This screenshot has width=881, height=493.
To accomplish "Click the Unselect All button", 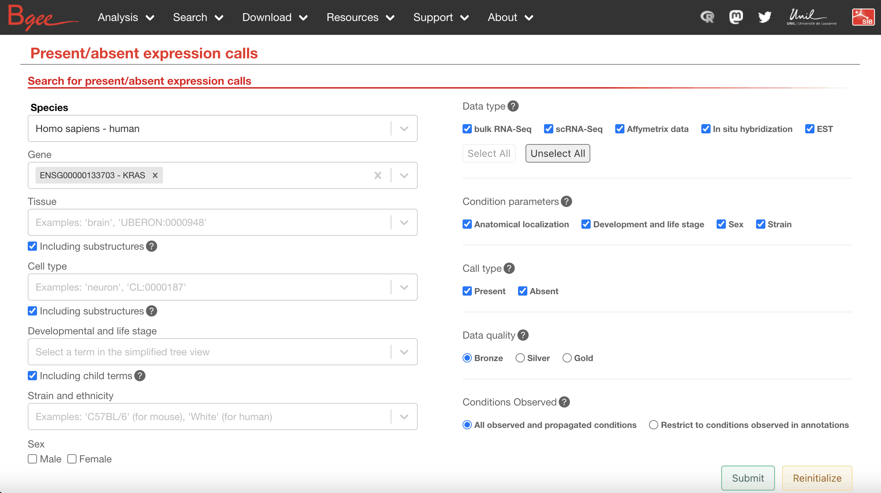I will pyautogui.click(x=557, y=153).
